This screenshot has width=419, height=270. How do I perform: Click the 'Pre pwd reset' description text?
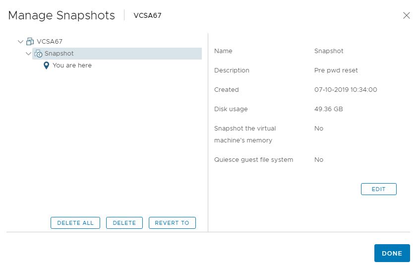tap(336, 70)
